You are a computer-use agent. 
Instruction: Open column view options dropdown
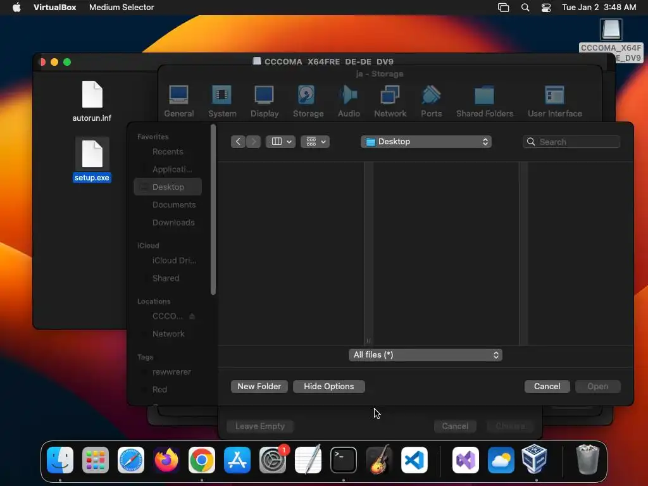click(x=281, y=142)
